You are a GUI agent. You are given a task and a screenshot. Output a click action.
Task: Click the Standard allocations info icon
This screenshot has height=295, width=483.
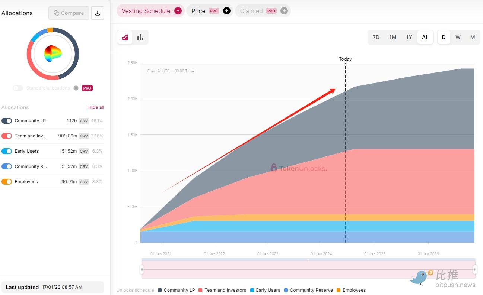click(76, 88)
